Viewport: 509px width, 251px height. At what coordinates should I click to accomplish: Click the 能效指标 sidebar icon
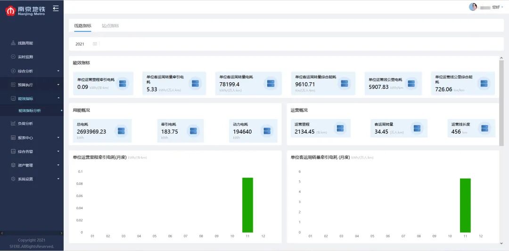13,98
